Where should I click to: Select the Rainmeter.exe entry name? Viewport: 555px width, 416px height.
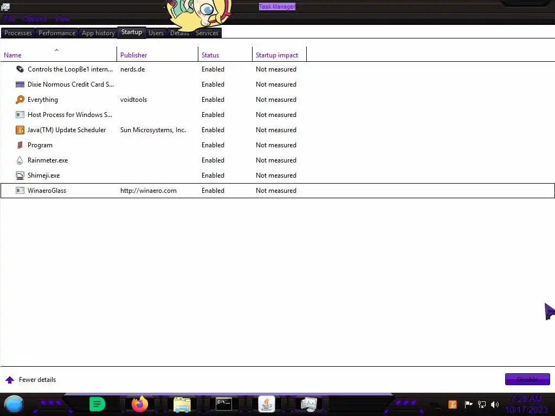48,160
